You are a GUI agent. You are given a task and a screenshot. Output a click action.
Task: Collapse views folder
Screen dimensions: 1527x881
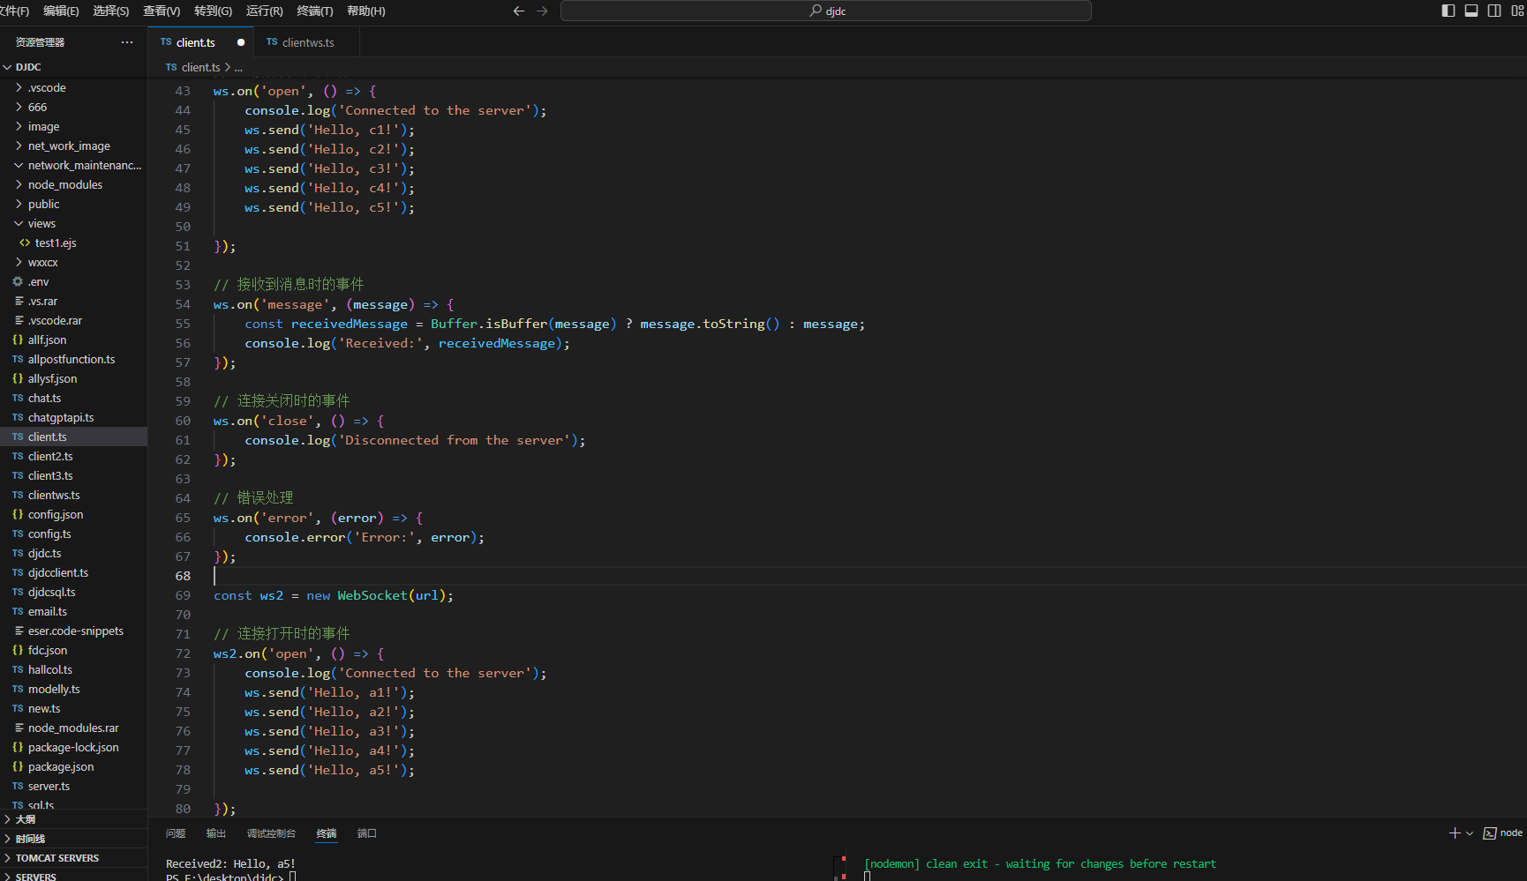[x=73, y=223]
